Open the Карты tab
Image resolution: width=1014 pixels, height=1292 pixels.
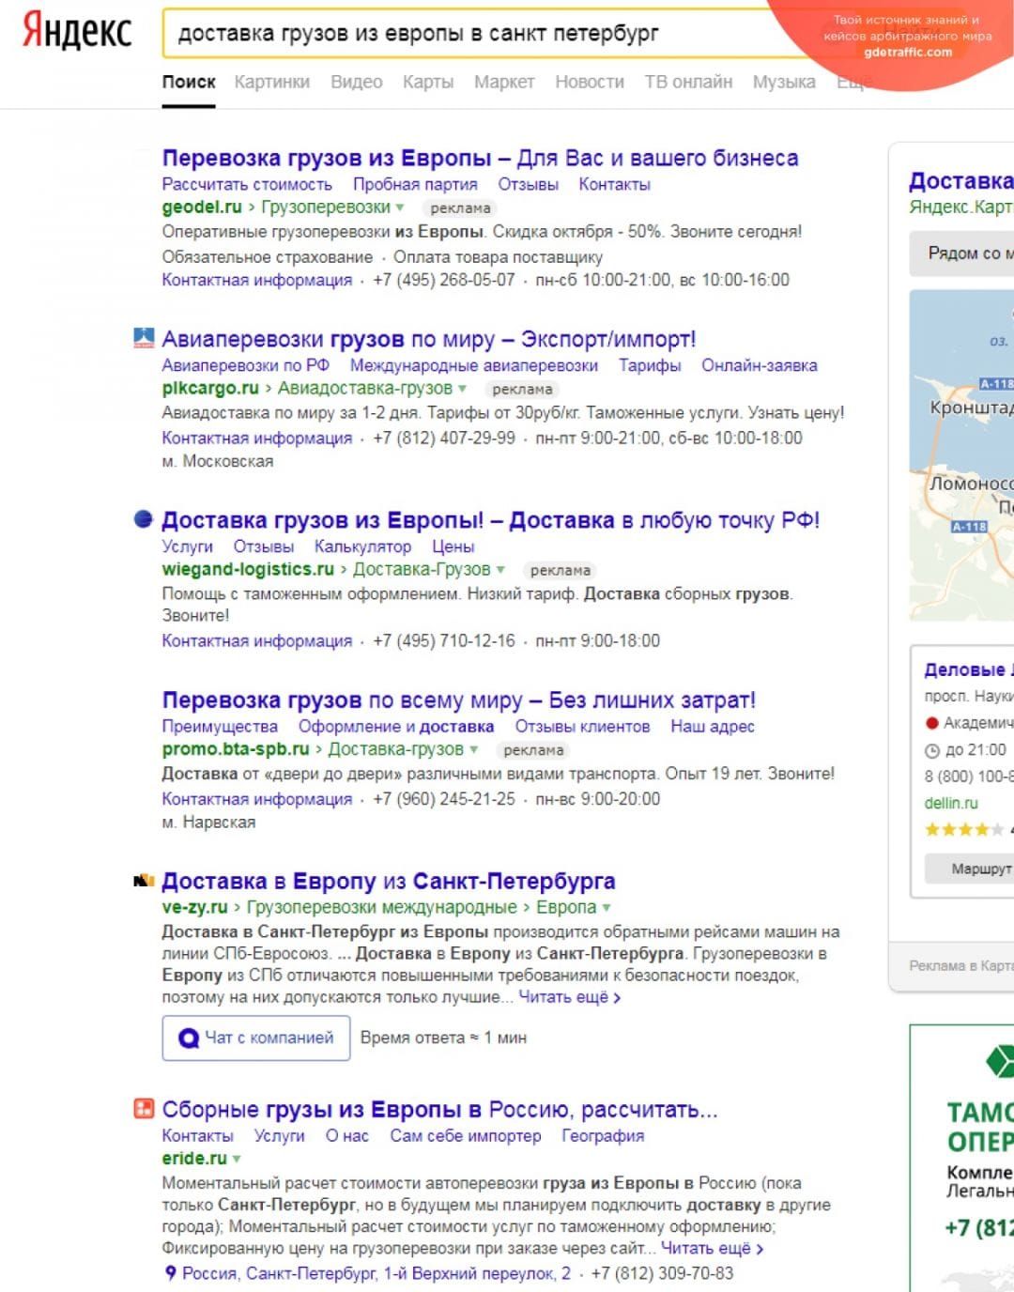427,82
